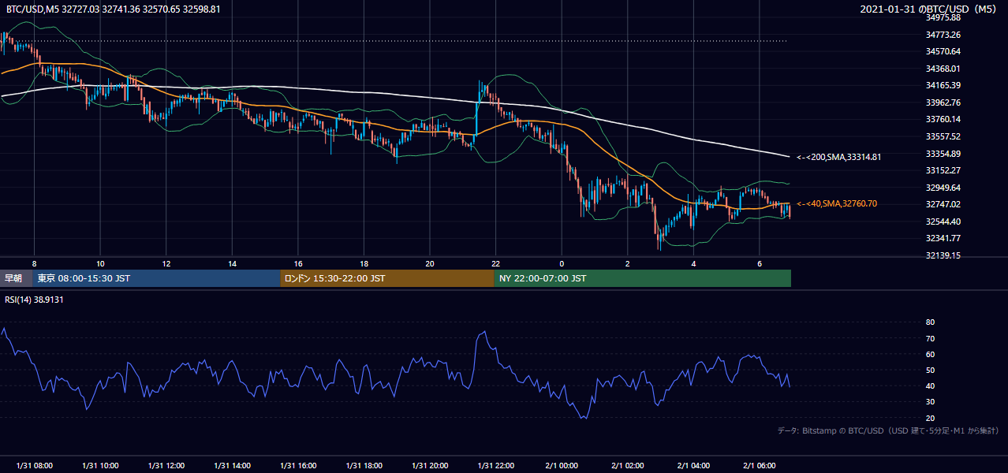
Task: Select the ロンドン 15:30-22:00 JST session bar
Action: [x=386, y=278]
